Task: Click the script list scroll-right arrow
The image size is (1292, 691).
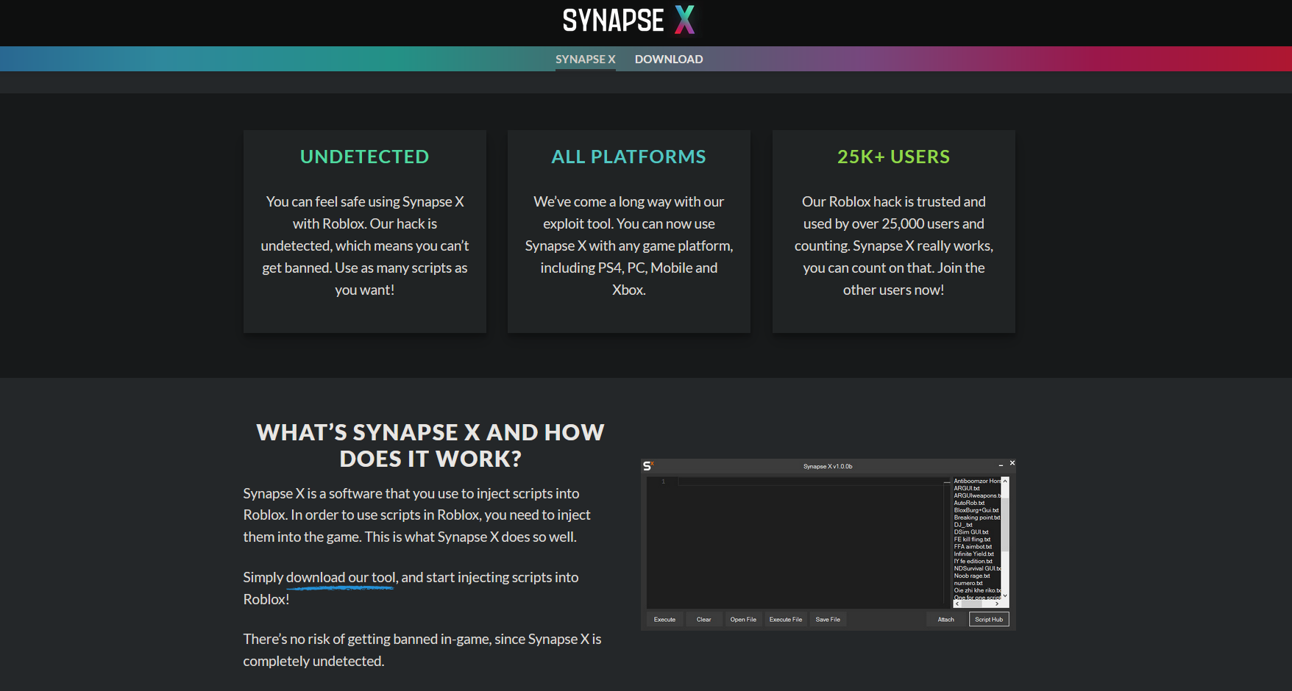Action: (997, 604)
